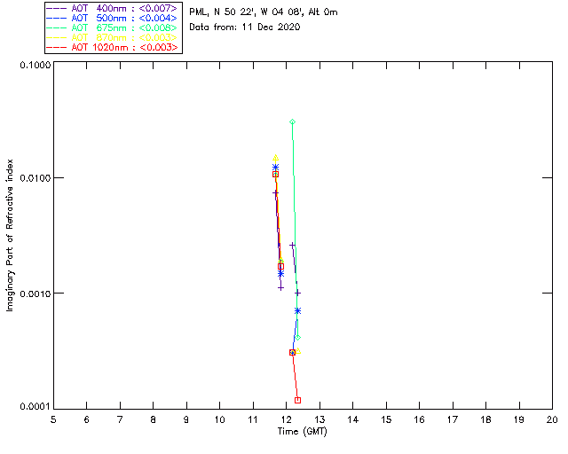The width and height of the screenshot is (568, 454).
Task: Click the x-axis tick label 5
Action: [x=53, y=419]
